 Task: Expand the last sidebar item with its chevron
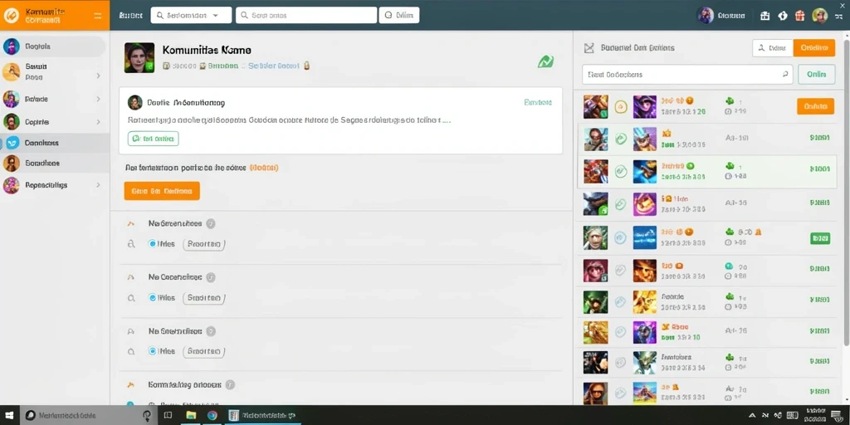(98, 185)
